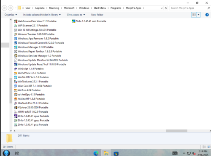
Task: Open Microsoft Edge from the taskbar
Action: (96, 153)
